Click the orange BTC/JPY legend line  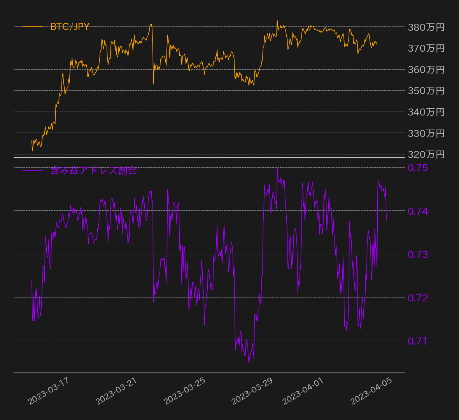pyautogui.click(x=33, y=26)
